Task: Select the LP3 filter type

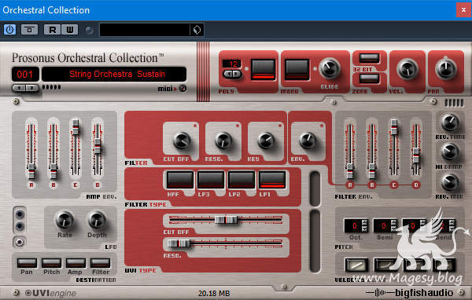Action: pyautogui.click(x=211, y=180)
